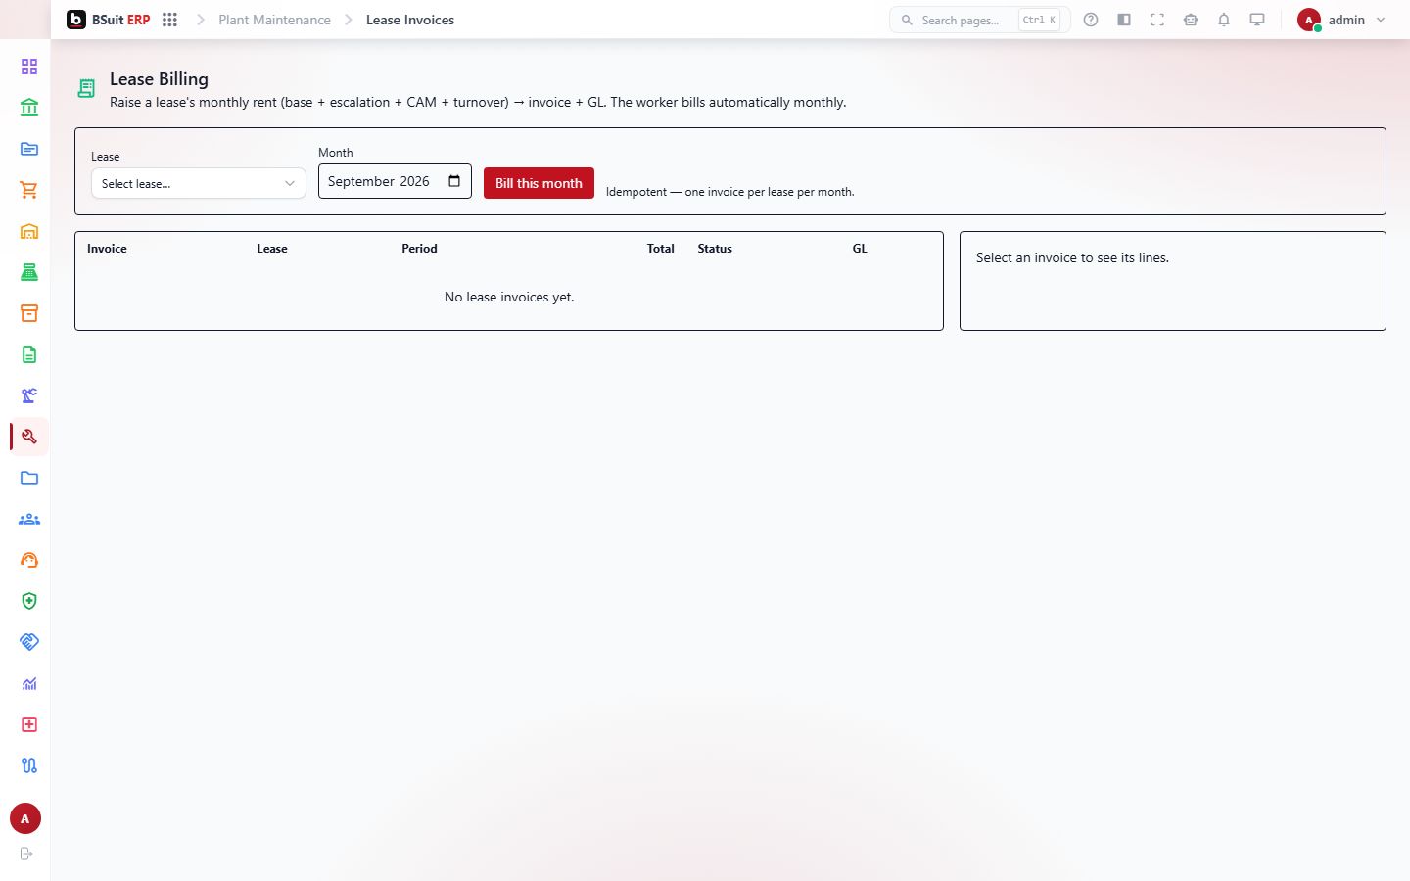The width and height of the screenshot is (1410, 881).
Task: Open the route workflow sidebar icon
Action: (x=29, y=765)
